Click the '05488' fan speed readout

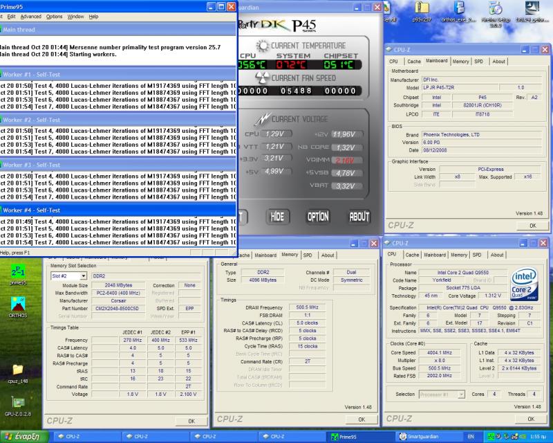(x=296, y=91)
